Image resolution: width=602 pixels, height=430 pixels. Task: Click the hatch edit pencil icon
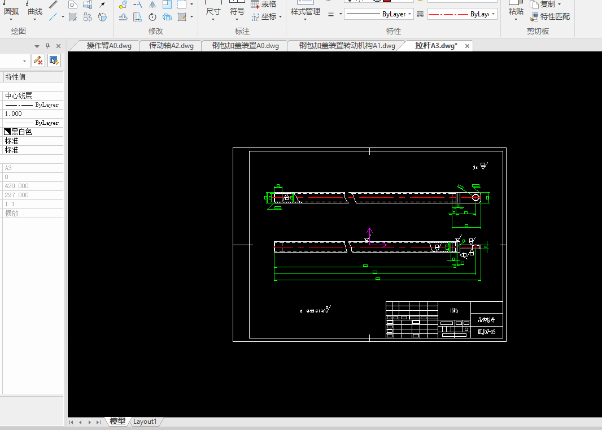click(182, 17)
